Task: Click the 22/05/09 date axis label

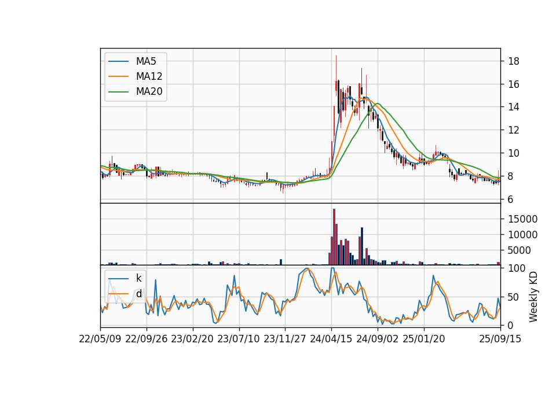Action: [x=100, y=339]
